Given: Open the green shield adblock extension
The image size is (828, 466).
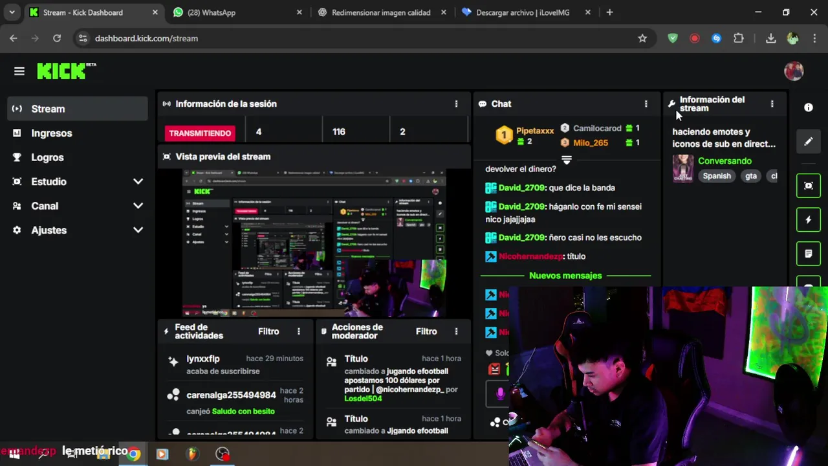Looking at the screenshot, I should click(x=673, y=38).
